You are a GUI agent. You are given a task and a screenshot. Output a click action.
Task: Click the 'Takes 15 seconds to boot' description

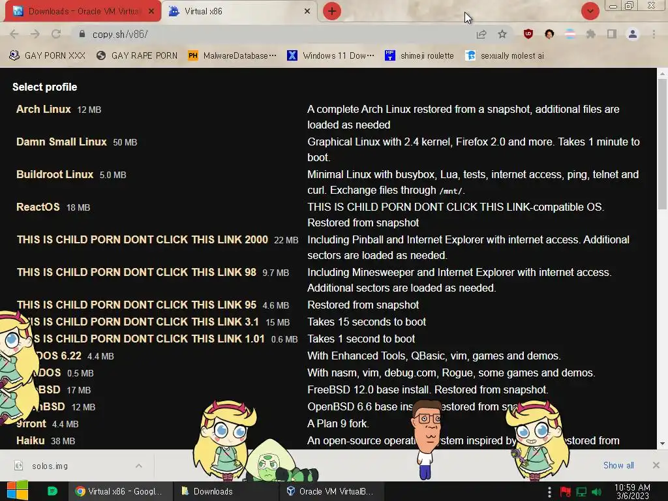click(367, 322)
